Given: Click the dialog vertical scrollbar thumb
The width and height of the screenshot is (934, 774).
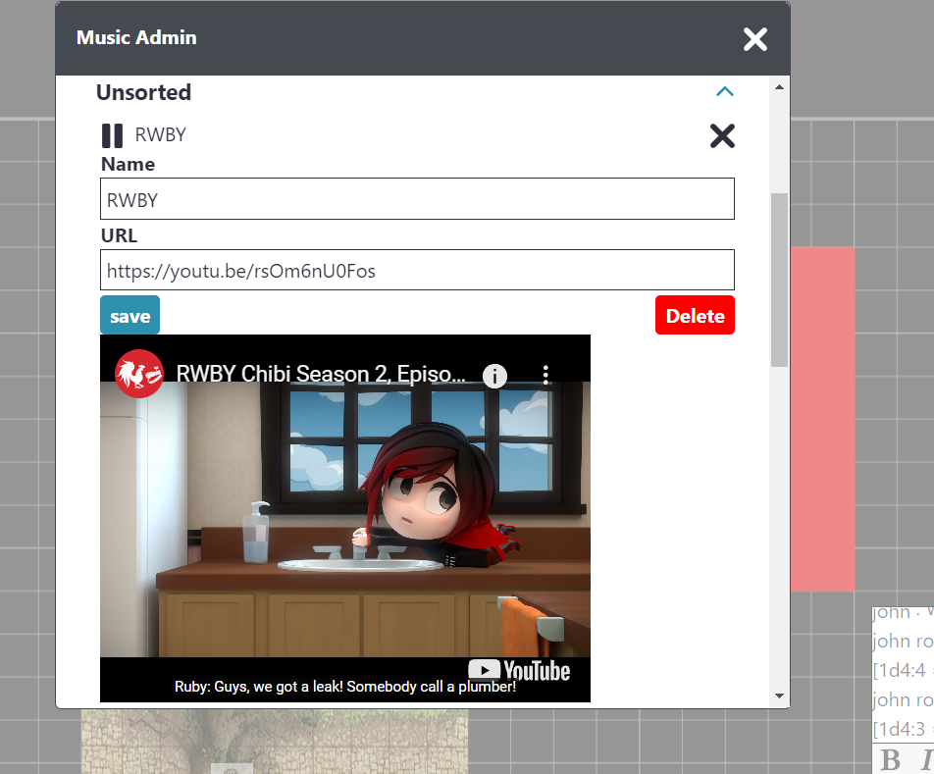Looking at the screenshot, I should pyautogui.click(x=779, y=280).
